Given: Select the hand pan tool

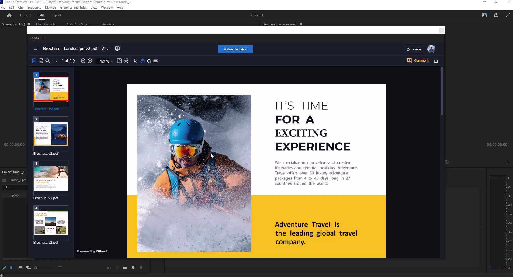Looking at the screenshot, I should coord(142,61).
